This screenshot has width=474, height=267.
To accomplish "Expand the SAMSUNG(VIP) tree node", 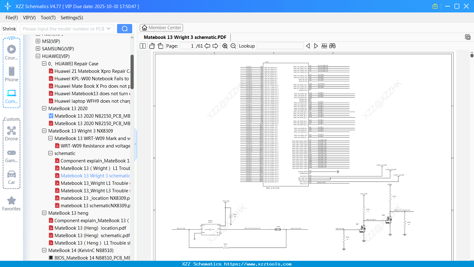I will click(x=38, y=49).
